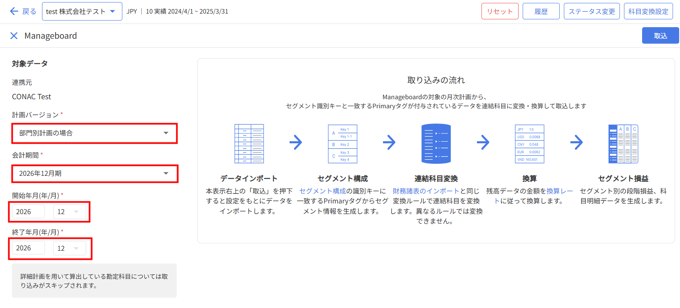Open the セグメント構成 link

(322, 191)
